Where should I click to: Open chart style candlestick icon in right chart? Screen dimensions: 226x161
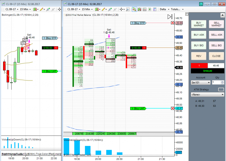tap(96, 9)
